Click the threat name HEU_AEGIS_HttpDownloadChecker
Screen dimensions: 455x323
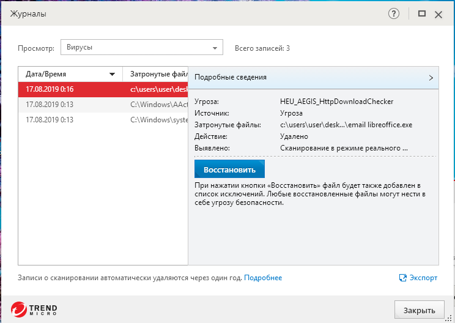[336, 102]
